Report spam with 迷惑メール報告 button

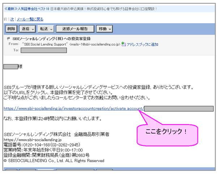click(x=75, y=29)
